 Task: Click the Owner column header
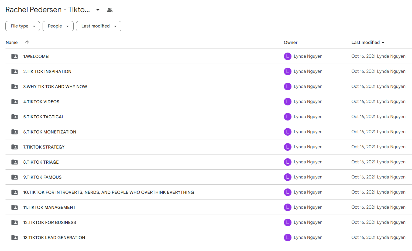290,42
